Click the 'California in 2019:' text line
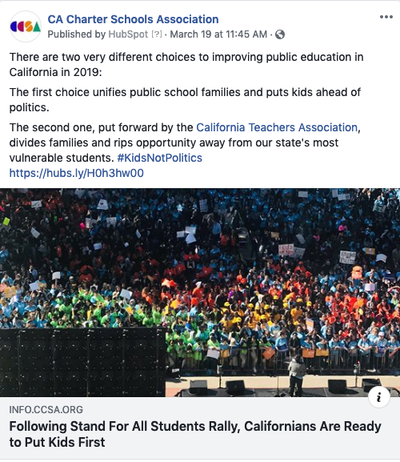 [x=56, y=72]
